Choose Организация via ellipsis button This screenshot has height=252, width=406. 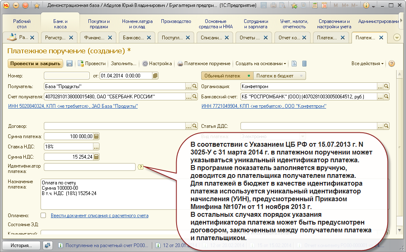380,86
